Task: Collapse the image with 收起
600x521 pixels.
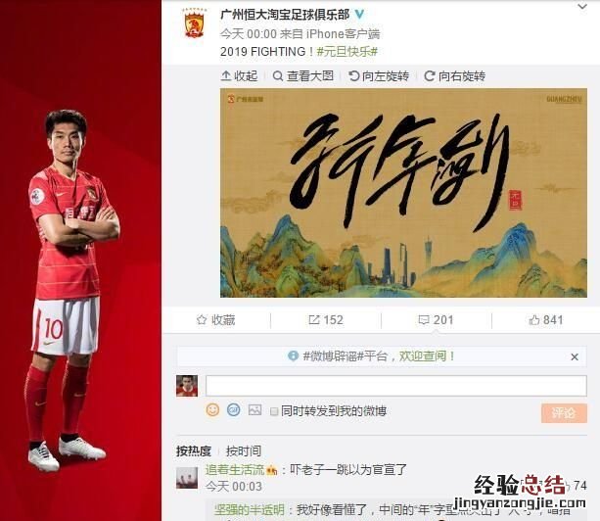Action: 239,76
